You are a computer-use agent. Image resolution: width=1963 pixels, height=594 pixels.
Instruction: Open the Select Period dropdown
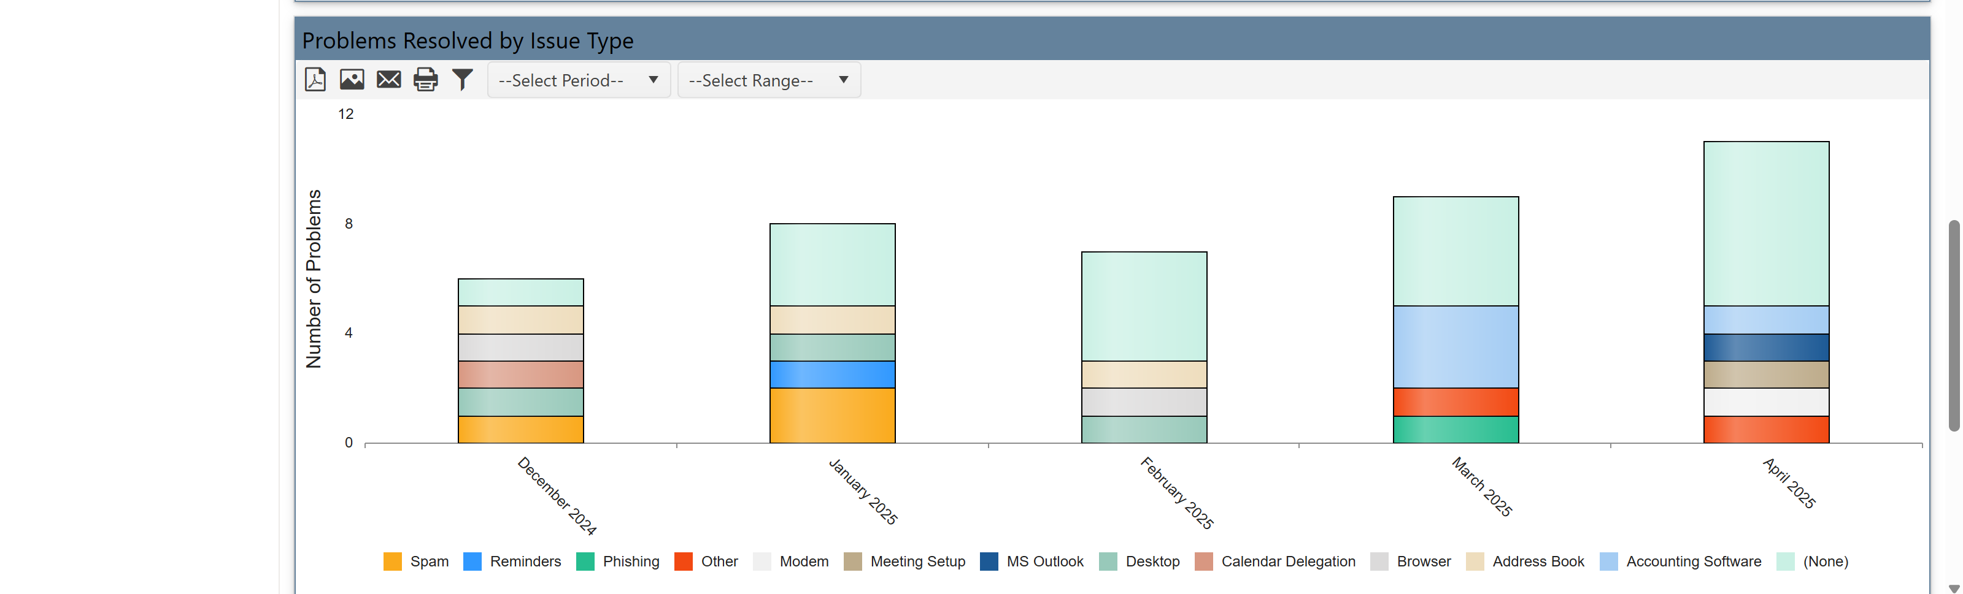pos(579,79)
